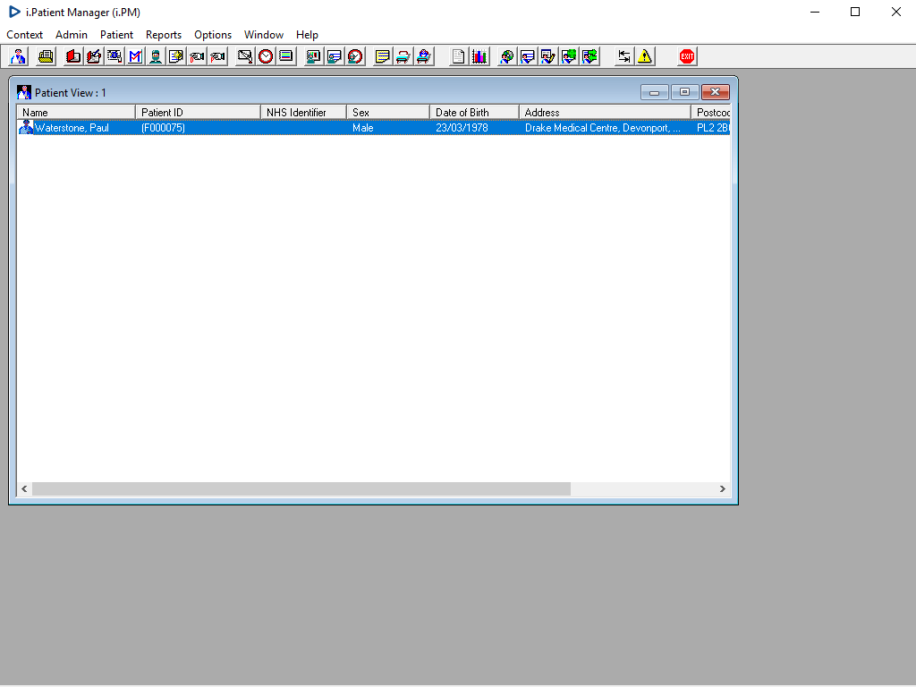This screenshot has width=916, height=687.
Task: Open the plain red book toolbar icon
Action: [x=73, y=56]
